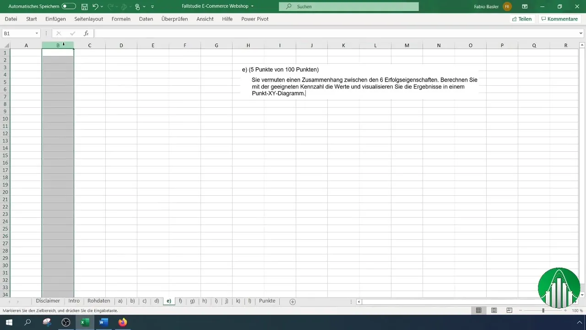Open Customize Quick Access Toolbar dropdown

point(152,6)
